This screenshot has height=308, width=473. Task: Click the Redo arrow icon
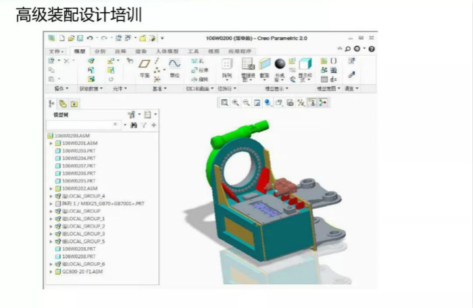coord(104,38)
